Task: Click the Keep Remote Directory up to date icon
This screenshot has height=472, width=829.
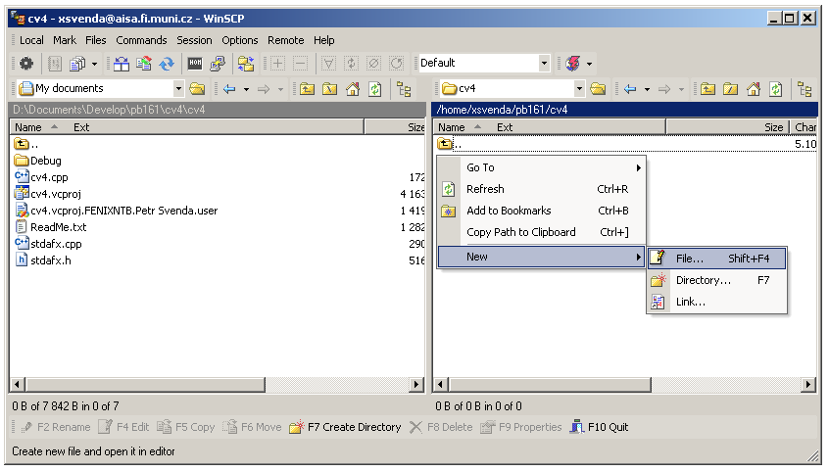Action: pos(167,64)
